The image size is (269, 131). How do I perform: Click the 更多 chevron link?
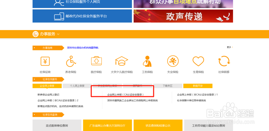pos(230,47)
